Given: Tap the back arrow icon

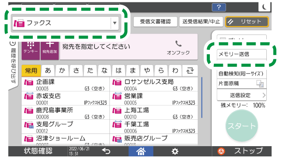Looking at the screenshot, I should (x=106, y=151).
